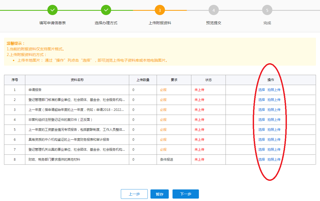Click the gray step 4 circle
Screen dimensions: 320x201
[x=214, y=10]
